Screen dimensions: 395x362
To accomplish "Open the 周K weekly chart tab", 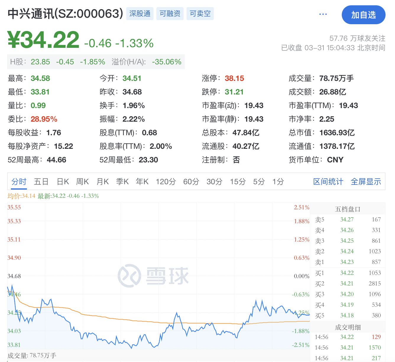I will click(x=82, y=182).
